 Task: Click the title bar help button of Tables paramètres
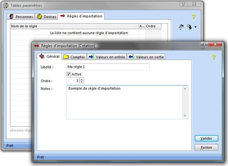click(183, 4)
